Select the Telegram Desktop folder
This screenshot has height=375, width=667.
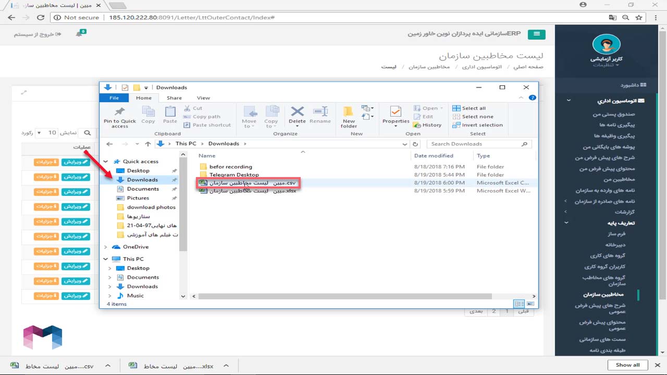pyautogui.click(x=234, y=175)
